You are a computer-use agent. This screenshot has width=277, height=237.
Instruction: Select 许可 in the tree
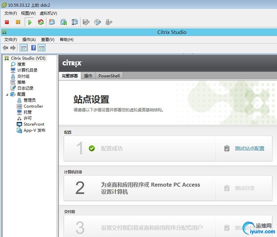(28, 118)
